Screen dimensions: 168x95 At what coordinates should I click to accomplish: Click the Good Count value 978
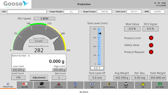(x=18, y=78)
